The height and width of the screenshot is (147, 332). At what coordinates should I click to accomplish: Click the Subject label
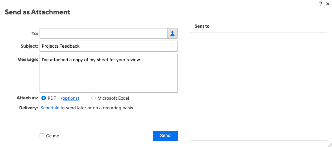tap(29, 46)
